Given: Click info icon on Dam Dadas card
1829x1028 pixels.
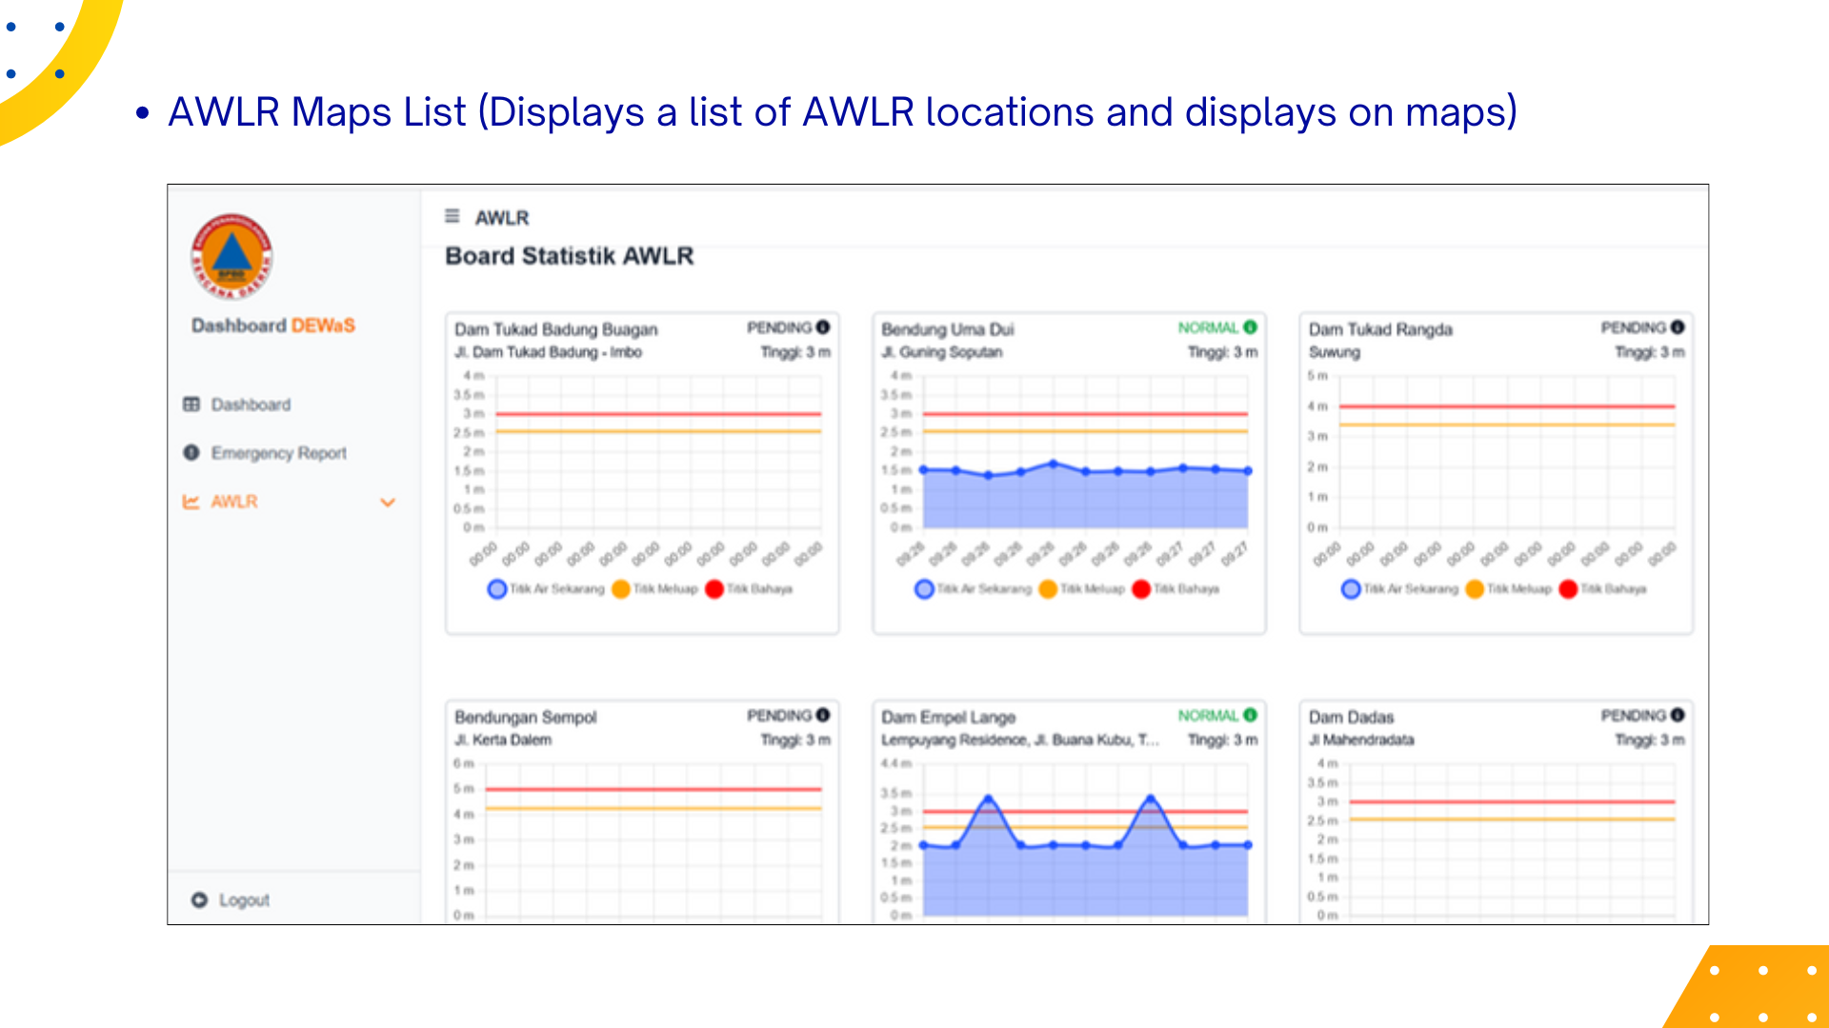Looking at the screenshot, I should [1678, 715].
